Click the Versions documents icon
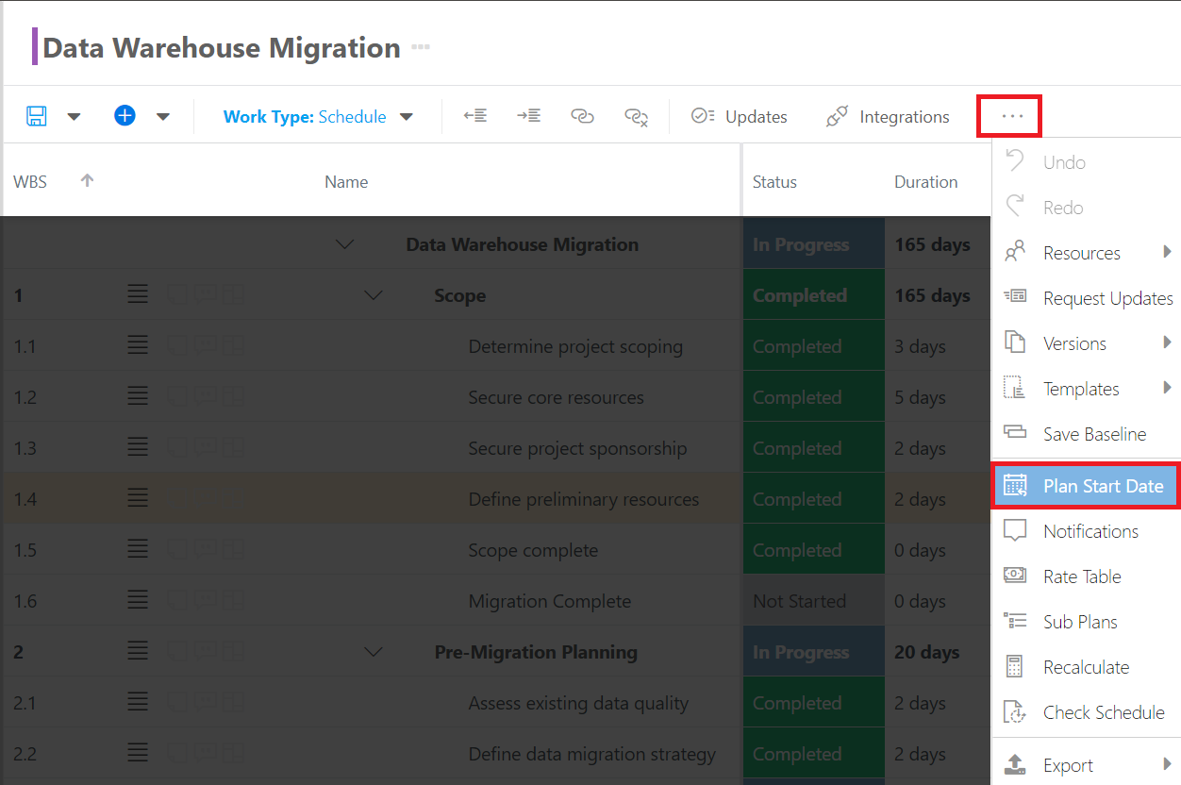Screen dimensions: 1181x785 click(1015, 342)
